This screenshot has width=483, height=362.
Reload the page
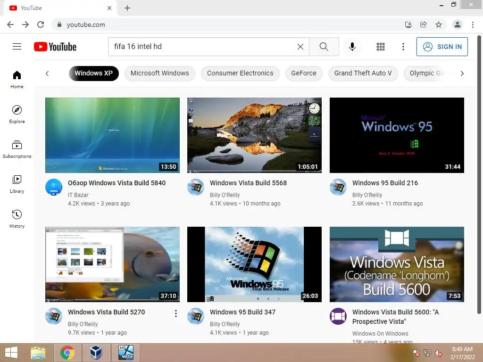click(41, 25)
